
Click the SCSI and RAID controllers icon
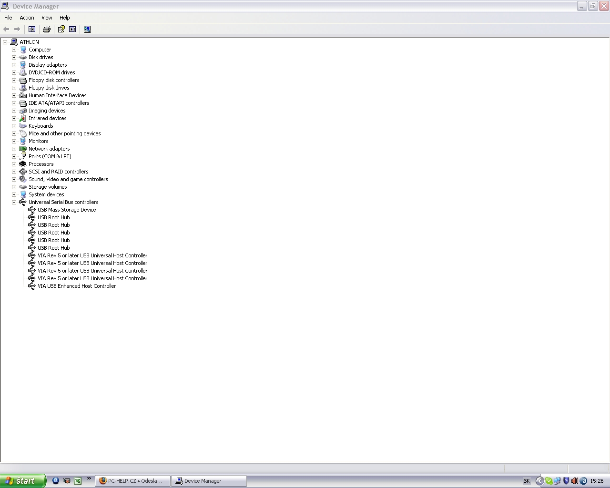click(x=23, y=172)
